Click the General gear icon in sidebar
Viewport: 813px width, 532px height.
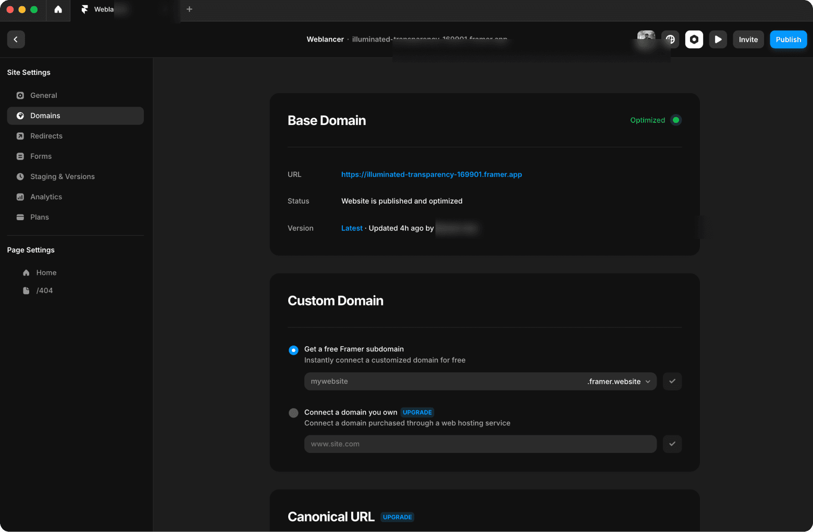click(x=20, y=96)
